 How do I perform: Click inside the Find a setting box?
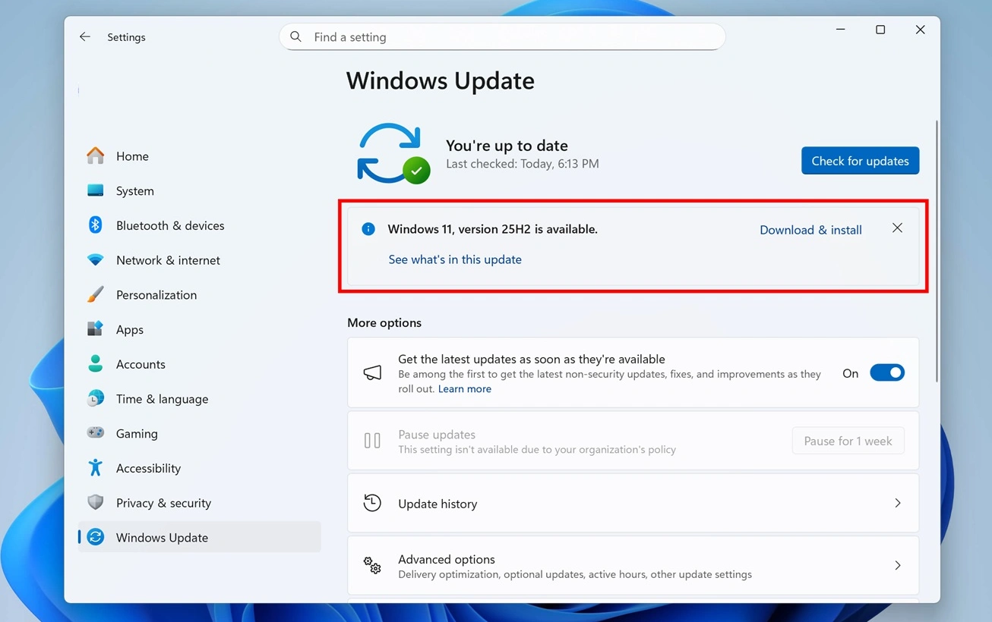pos(501,36)
